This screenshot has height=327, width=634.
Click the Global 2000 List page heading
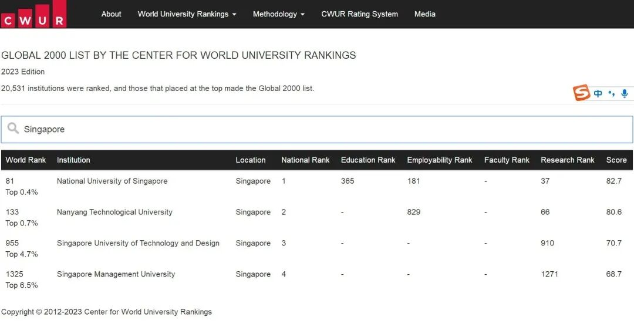pyautogui.click(x=178, y=55)
